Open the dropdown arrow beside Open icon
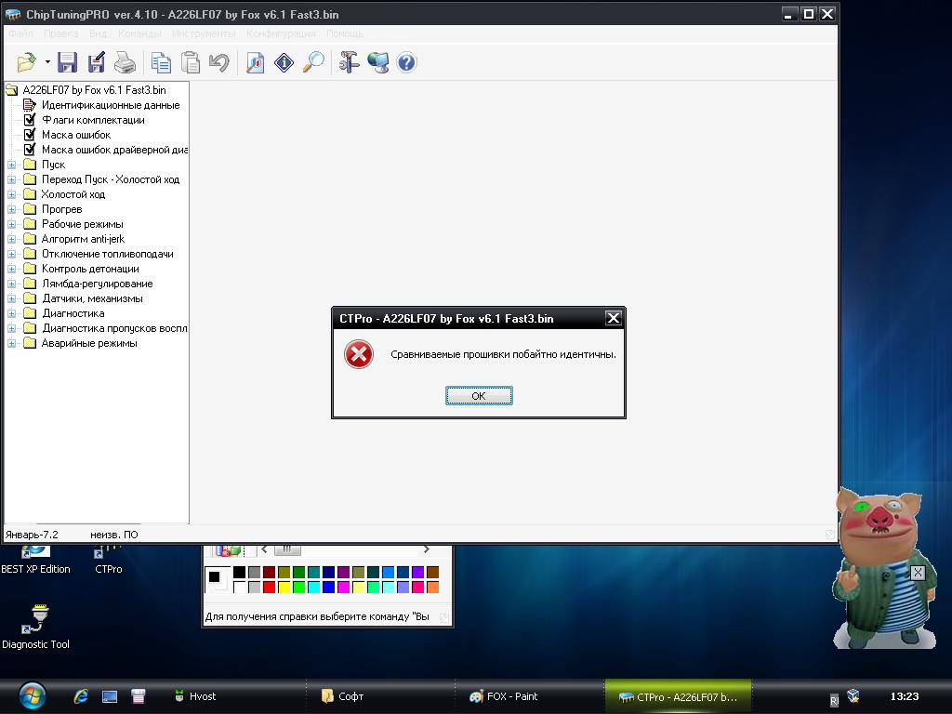Viewport: 952px width, 714px height. (47, 62)
